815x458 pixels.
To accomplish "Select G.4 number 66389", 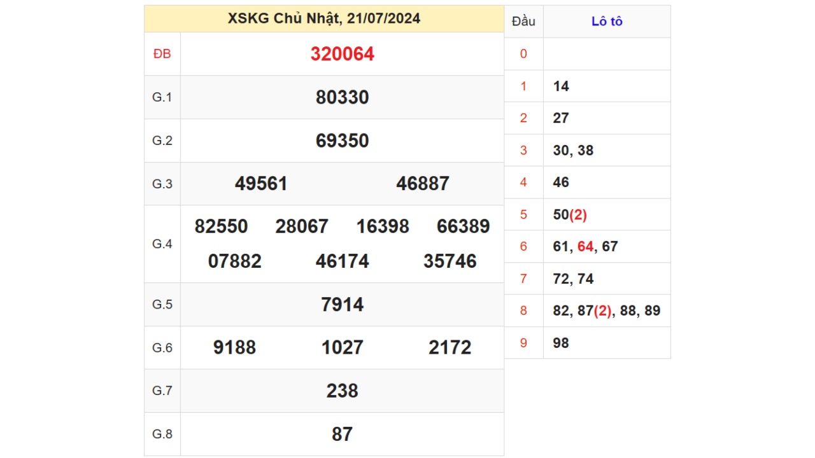I will point(464,226).
